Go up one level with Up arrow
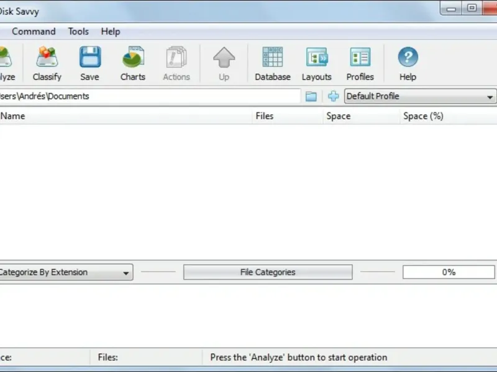Image resolution: width=497 pixels, height=372 pixels. point(224,64)
